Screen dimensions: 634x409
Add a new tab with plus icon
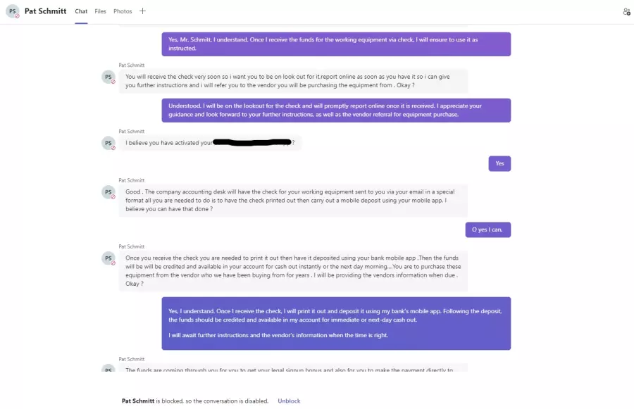tap(142, 11)
